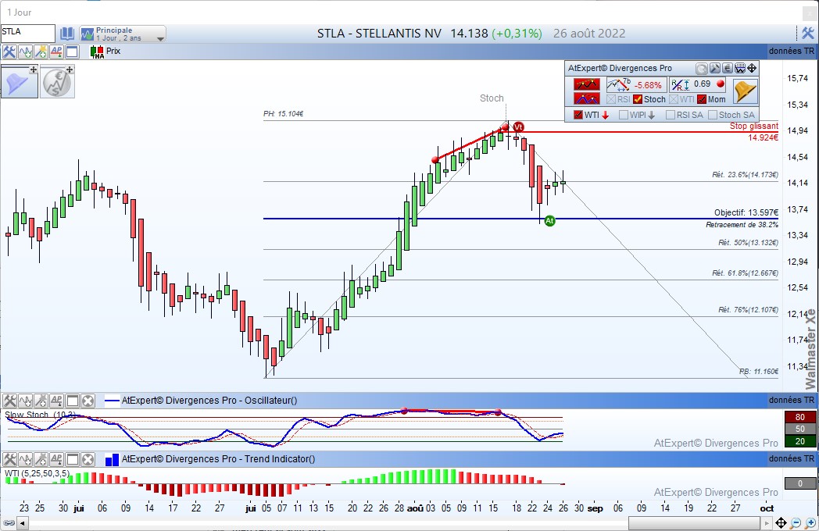Maximize the Trend Indicator panel
The width and height of the screenshot is (819, 531).
pos(72,459)
